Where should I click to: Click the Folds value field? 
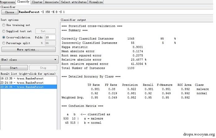point(50,37)
